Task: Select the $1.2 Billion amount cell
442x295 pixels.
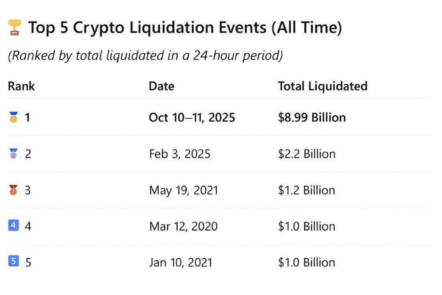Action: click(307, 191)
